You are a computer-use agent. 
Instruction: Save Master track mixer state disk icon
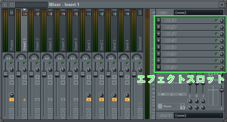coord(12,116)
